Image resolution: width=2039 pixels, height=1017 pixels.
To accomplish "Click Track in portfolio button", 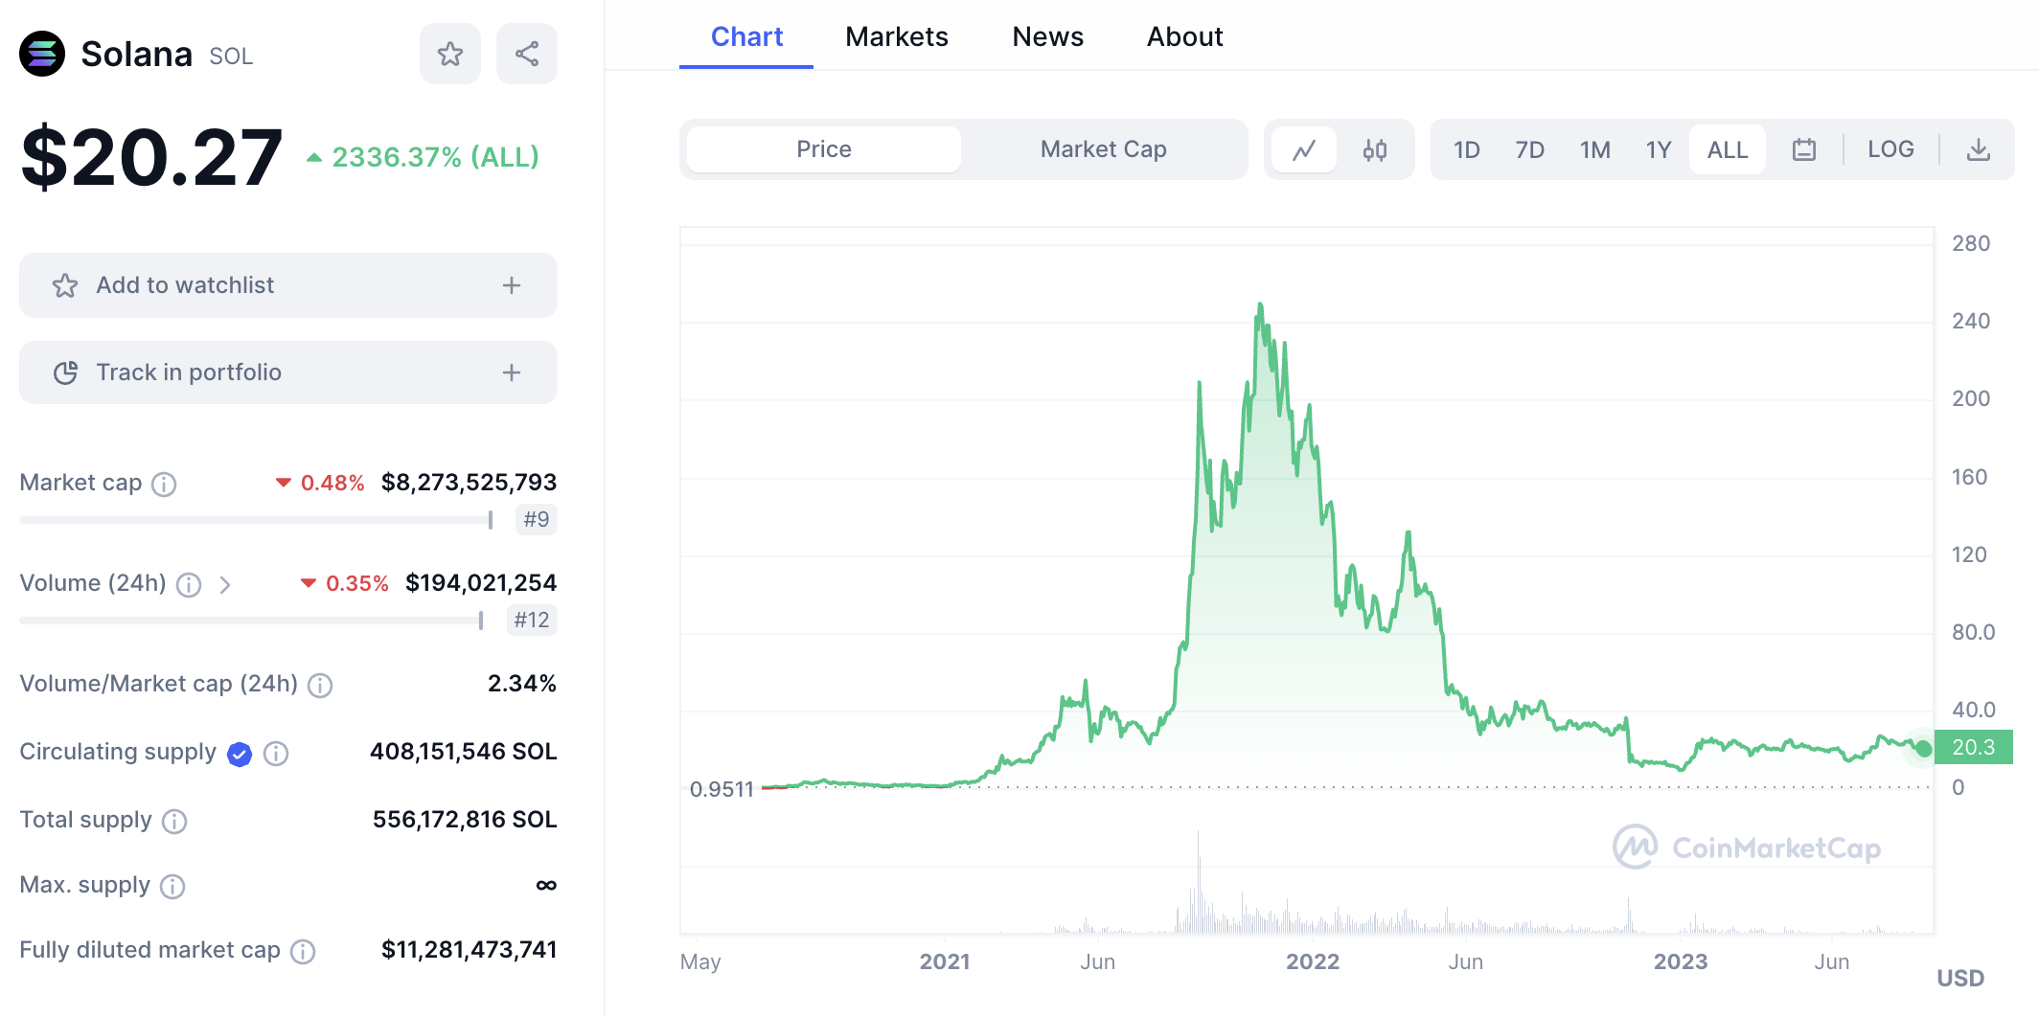I will 288,373.
